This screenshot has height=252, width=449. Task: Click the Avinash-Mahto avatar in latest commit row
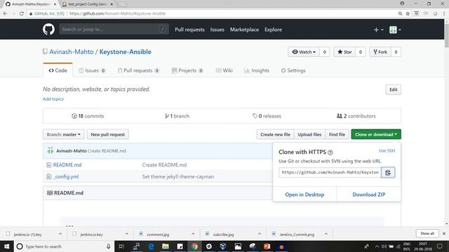51,150
